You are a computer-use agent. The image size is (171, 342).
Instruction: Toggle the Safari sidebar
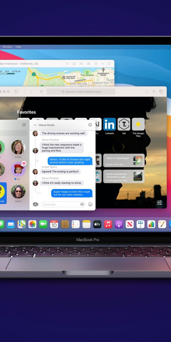click(17, 91)
